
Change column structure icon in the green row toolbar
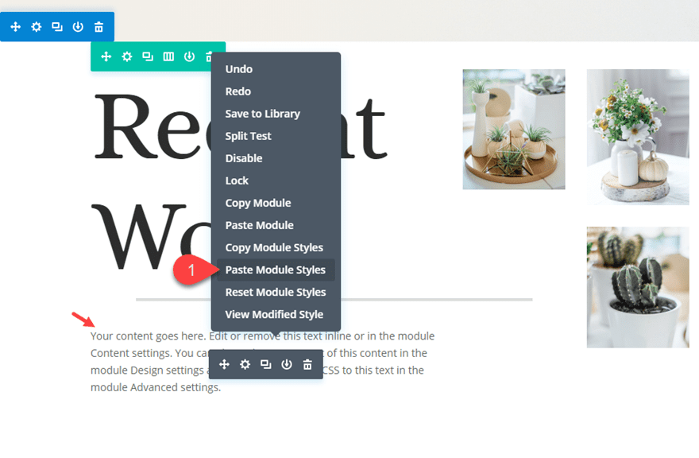tap(168, 56)
